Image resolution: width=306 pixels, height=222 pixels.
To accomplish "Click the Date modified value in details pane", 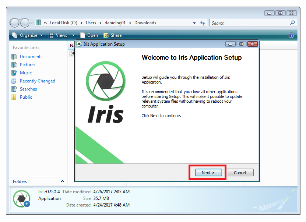I will [x=112, y=192].
